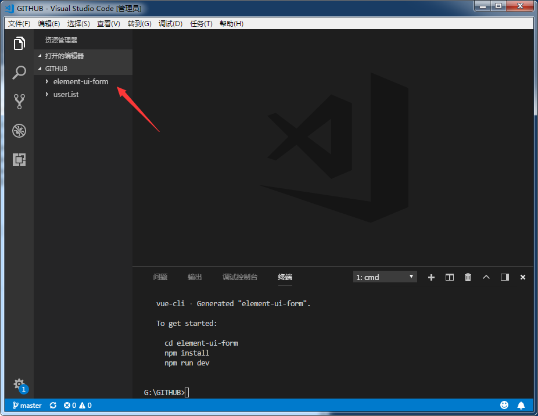The image size is (538, 416).
Task: Switch to the 问题 panel tab
Action: pyautogui.click(x=160, y=277)
